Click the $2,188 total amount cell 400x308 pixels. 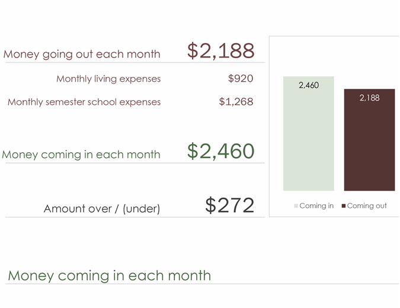click(220, 52)
